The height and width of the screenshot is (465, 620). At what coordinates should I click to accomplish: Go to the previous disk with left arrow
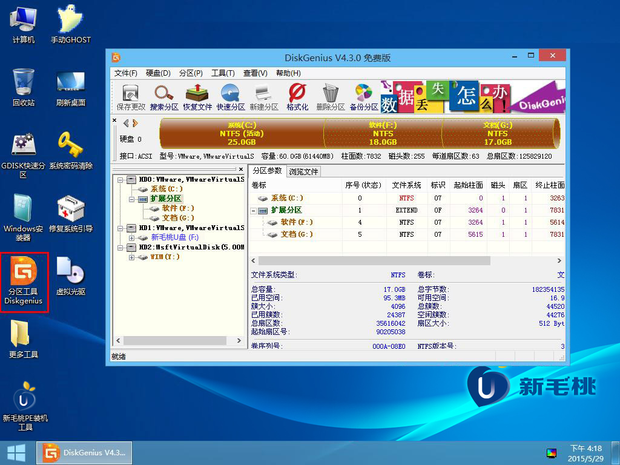[x=126, y=124]
